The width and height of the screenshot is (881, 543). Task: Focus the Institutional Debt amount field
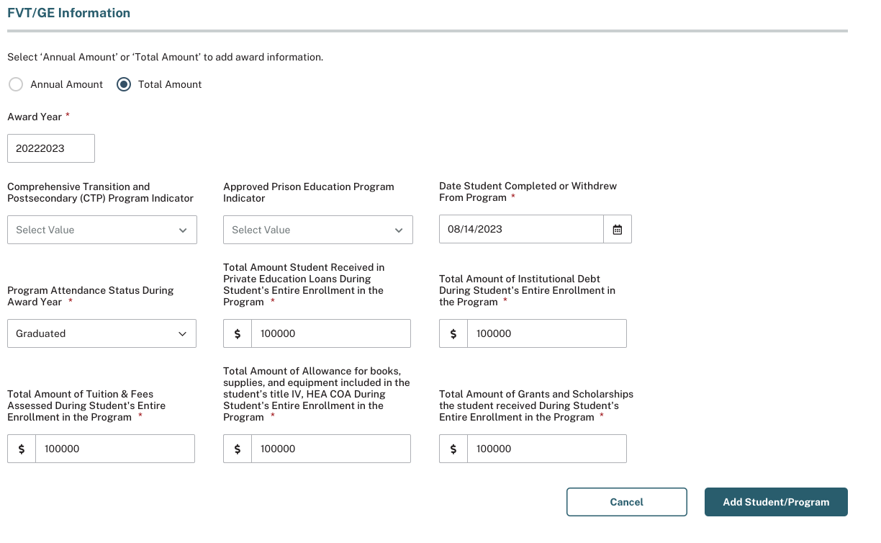(546, 333)
